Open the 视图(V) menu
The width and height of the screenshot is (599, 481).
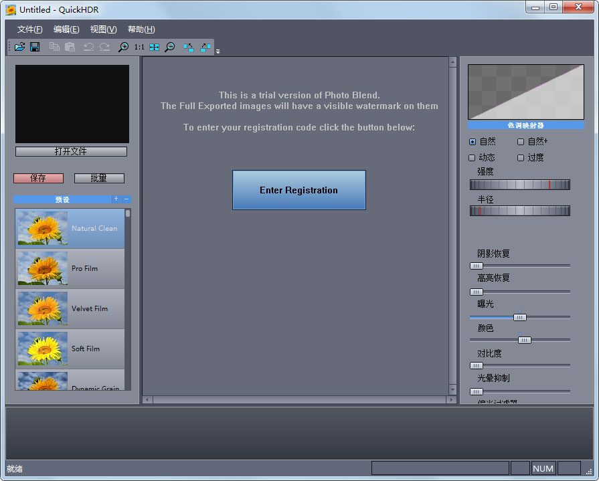103,29
